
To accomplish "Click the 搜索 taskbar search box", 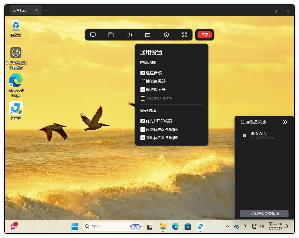I will click(x=112, y=227).
